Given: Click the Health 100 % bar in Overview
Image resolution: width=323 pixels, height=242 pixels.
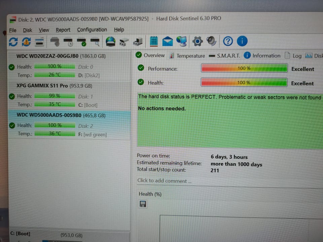Looking at the screenshot, I should [244, 83].
